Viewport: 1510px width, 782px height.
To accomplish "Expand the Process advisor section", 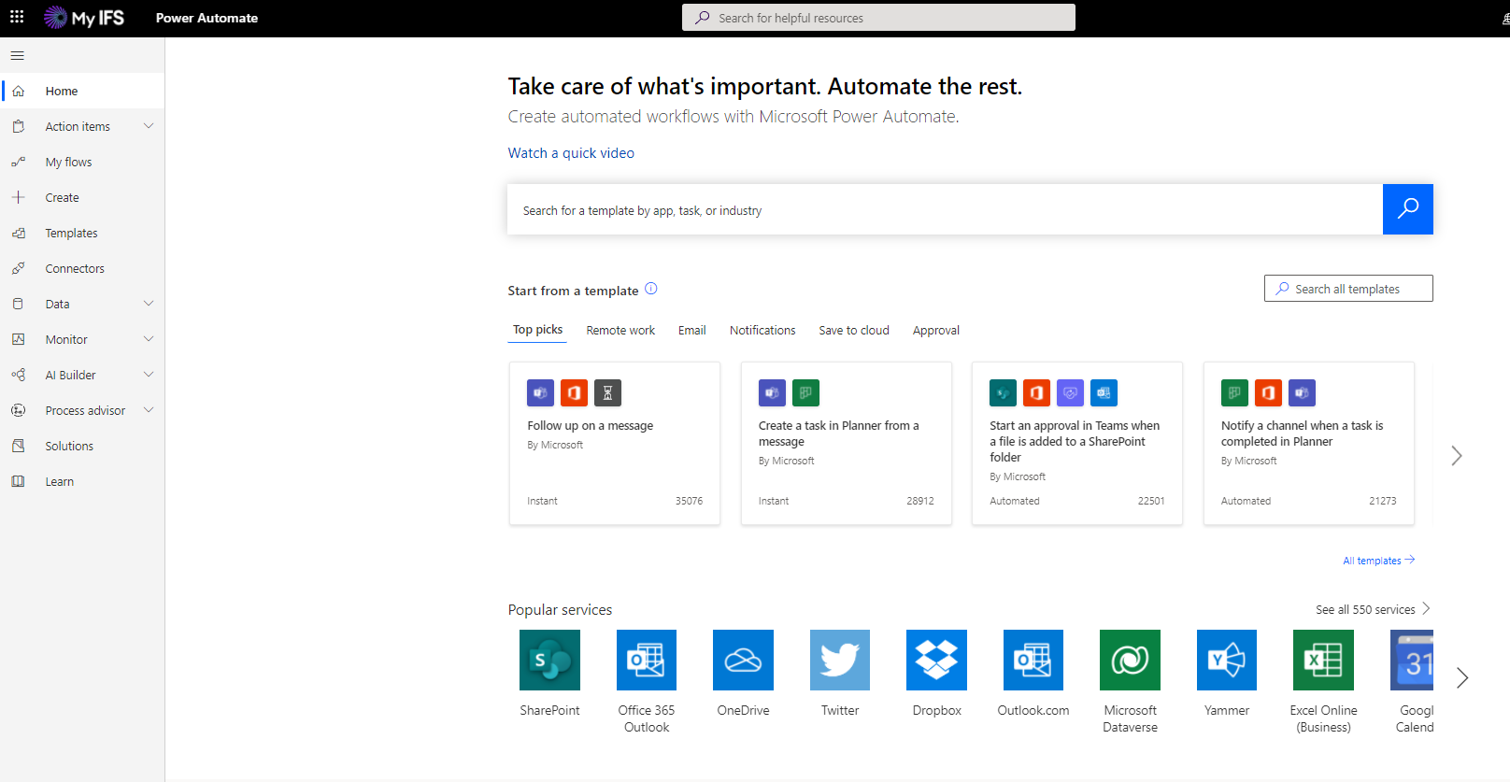I will click(148, 410).
